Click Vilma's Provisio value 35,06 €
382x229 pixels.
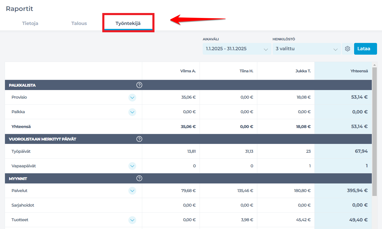click(188, 97)
